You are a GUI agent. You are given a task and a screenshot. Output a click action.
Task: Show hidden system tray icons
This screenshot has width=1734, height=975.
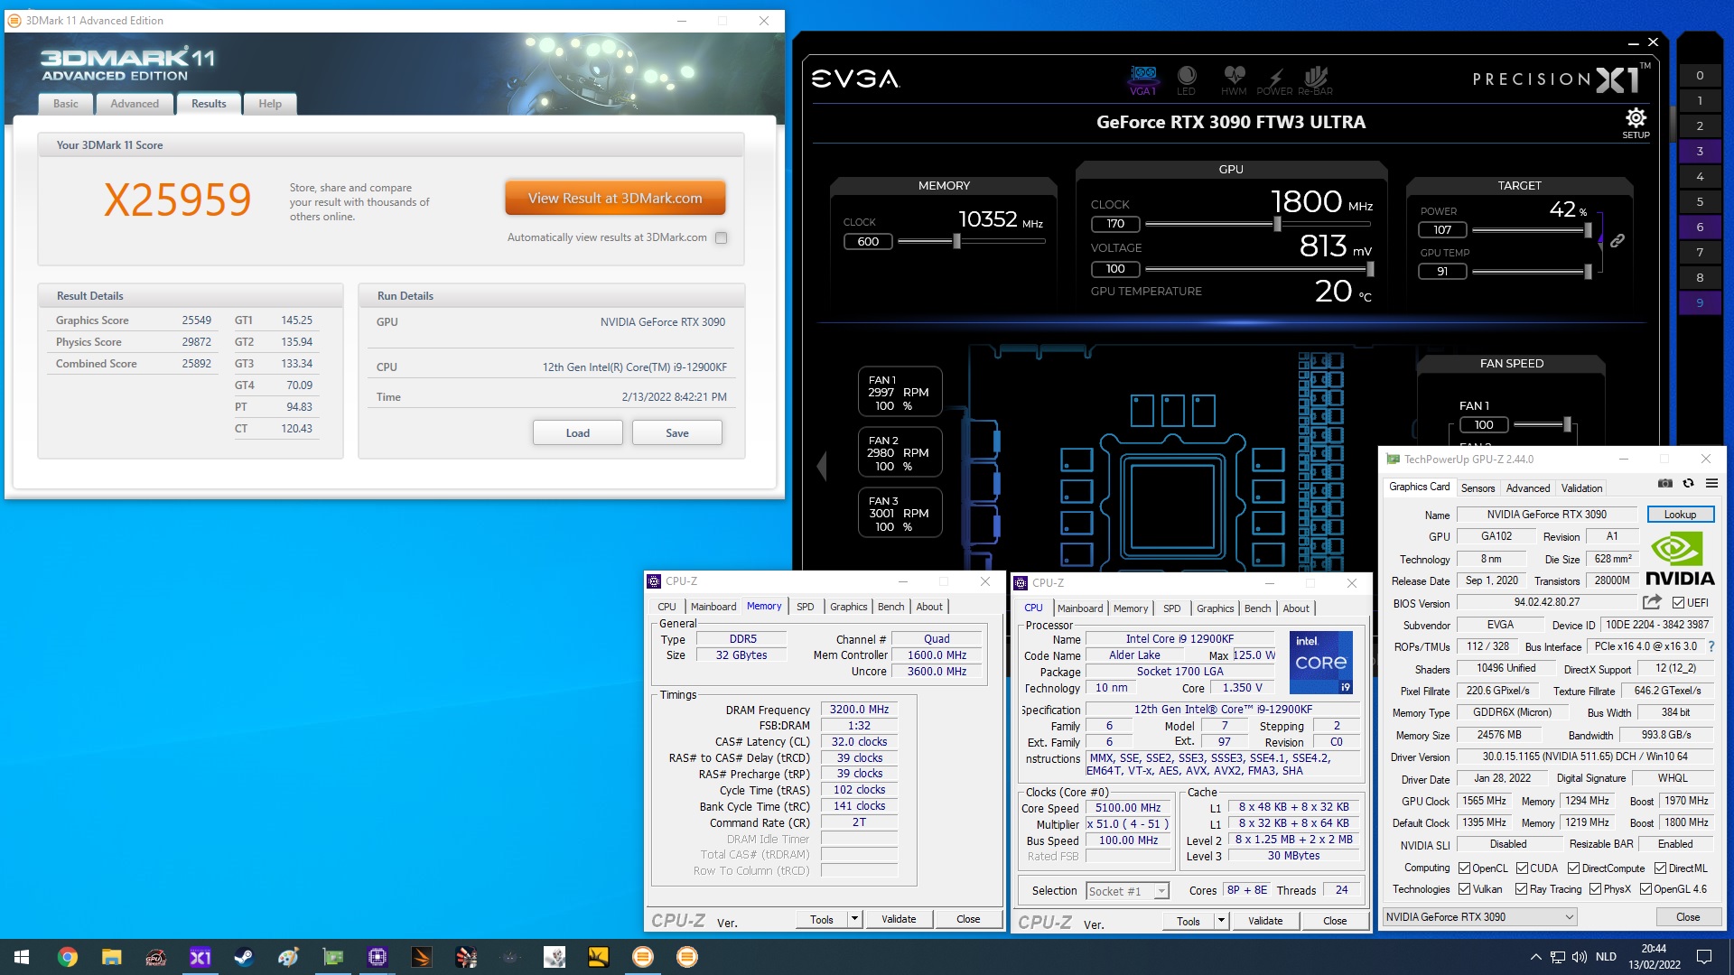pos(1535,957)
